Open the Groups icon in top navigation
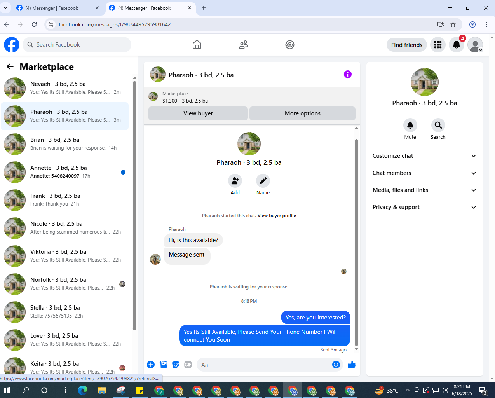The image size is (495, 398). (290, 45)
